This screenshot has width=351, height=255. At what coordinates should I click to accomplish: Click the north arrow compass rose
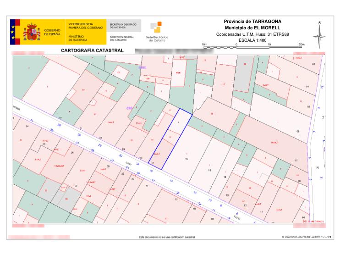coord(320,34)
